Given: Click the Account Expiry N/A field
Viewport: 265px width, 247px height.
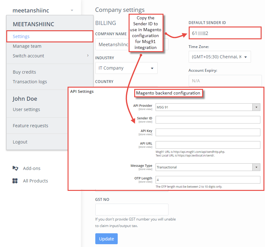Looking at the screenshot, I should click(x=225, y=81).
